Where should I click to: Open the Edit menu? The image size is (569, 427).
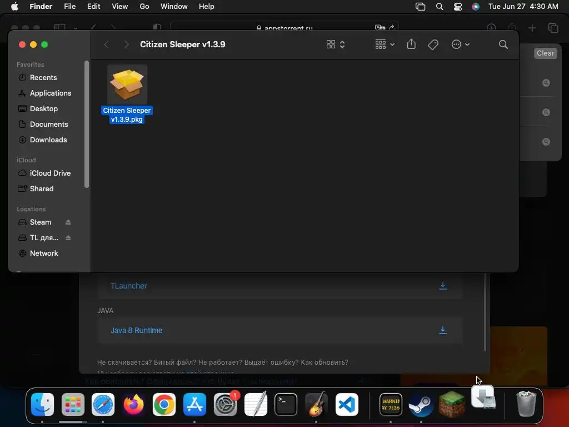click(x=93, y=7)
